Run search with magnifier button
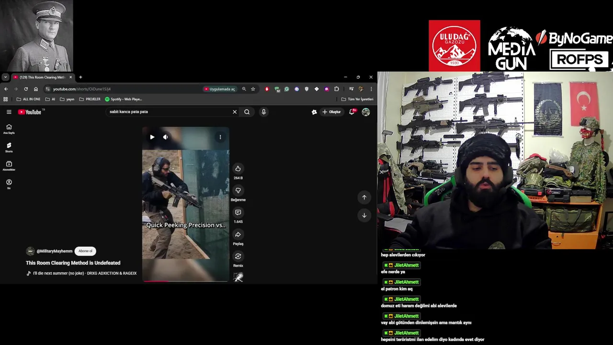Screen dimensions: 613x345 point(247,112)
